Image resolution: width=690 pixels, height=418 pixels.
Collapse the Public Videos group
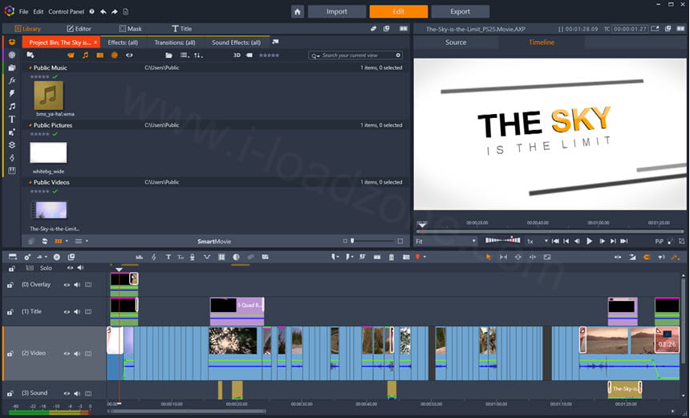tap(30, 182)
